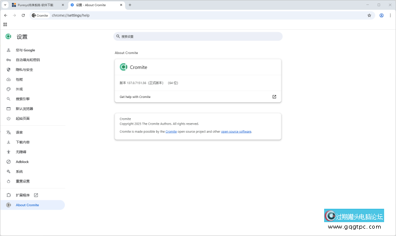Click the apps grid icon in bookmarks bar
This screenshot has height=236, width=396.
tap(5, 24)
